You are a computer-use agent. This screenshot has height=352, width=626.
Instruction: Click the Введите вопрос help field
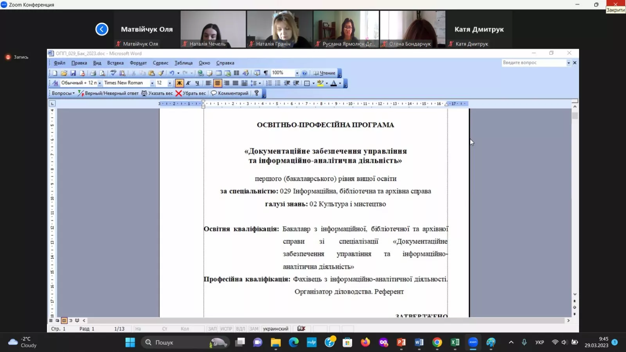(534, 63)
